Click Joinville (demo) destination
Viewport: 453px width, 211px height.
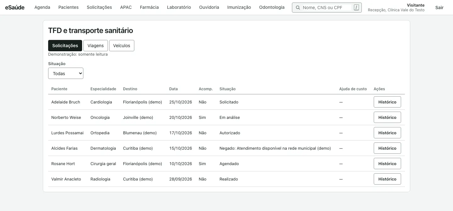pyautogui.click(x=138, y=117)
